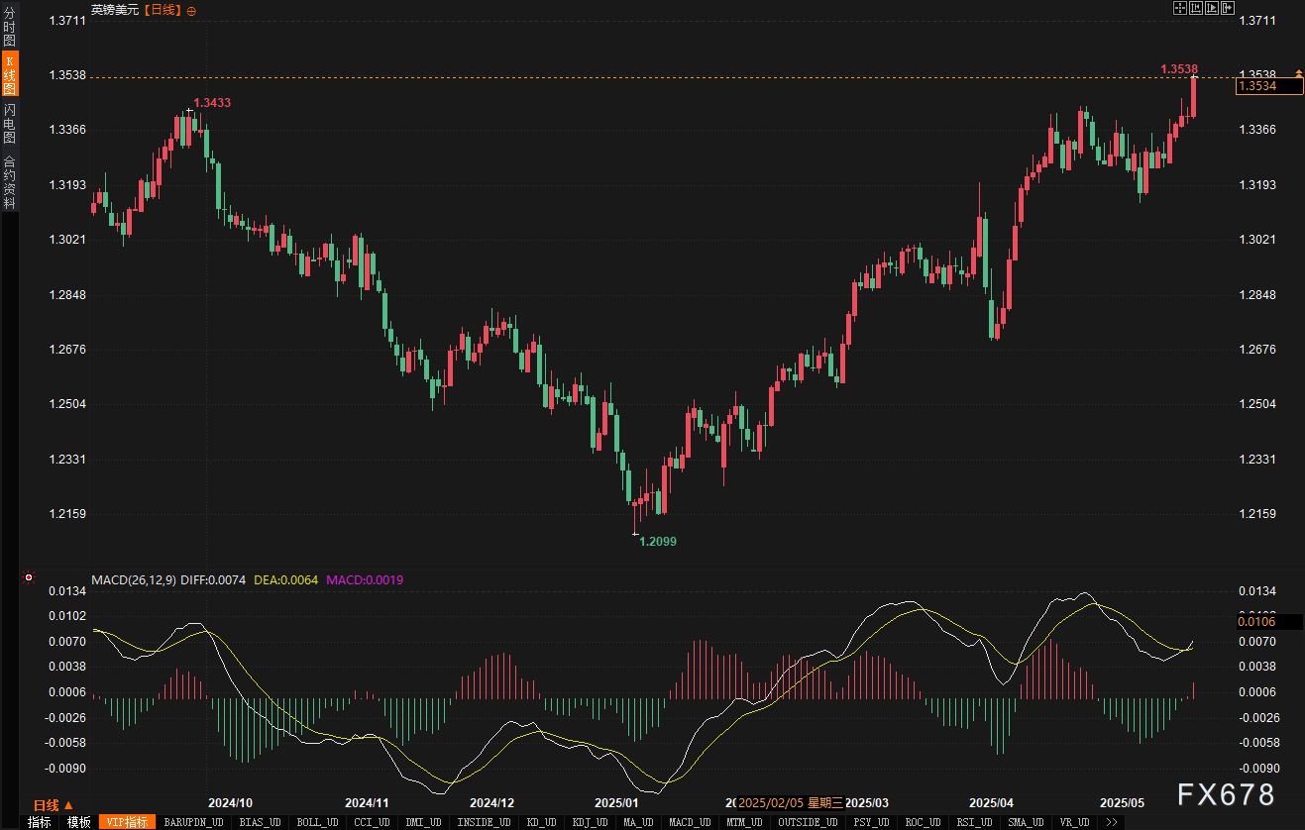Screen dimensions: 1305x830
Task: Click the orange double-up arrow near 1.3538
Action: [x=1298, y=73]
